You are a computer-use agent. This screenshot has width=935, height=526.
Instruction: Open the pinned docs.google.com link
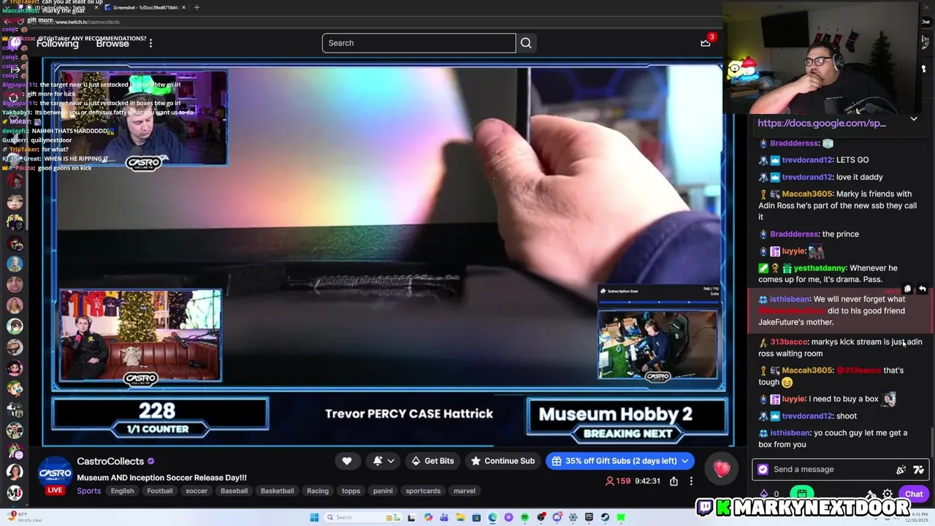[x=822, y=123]
